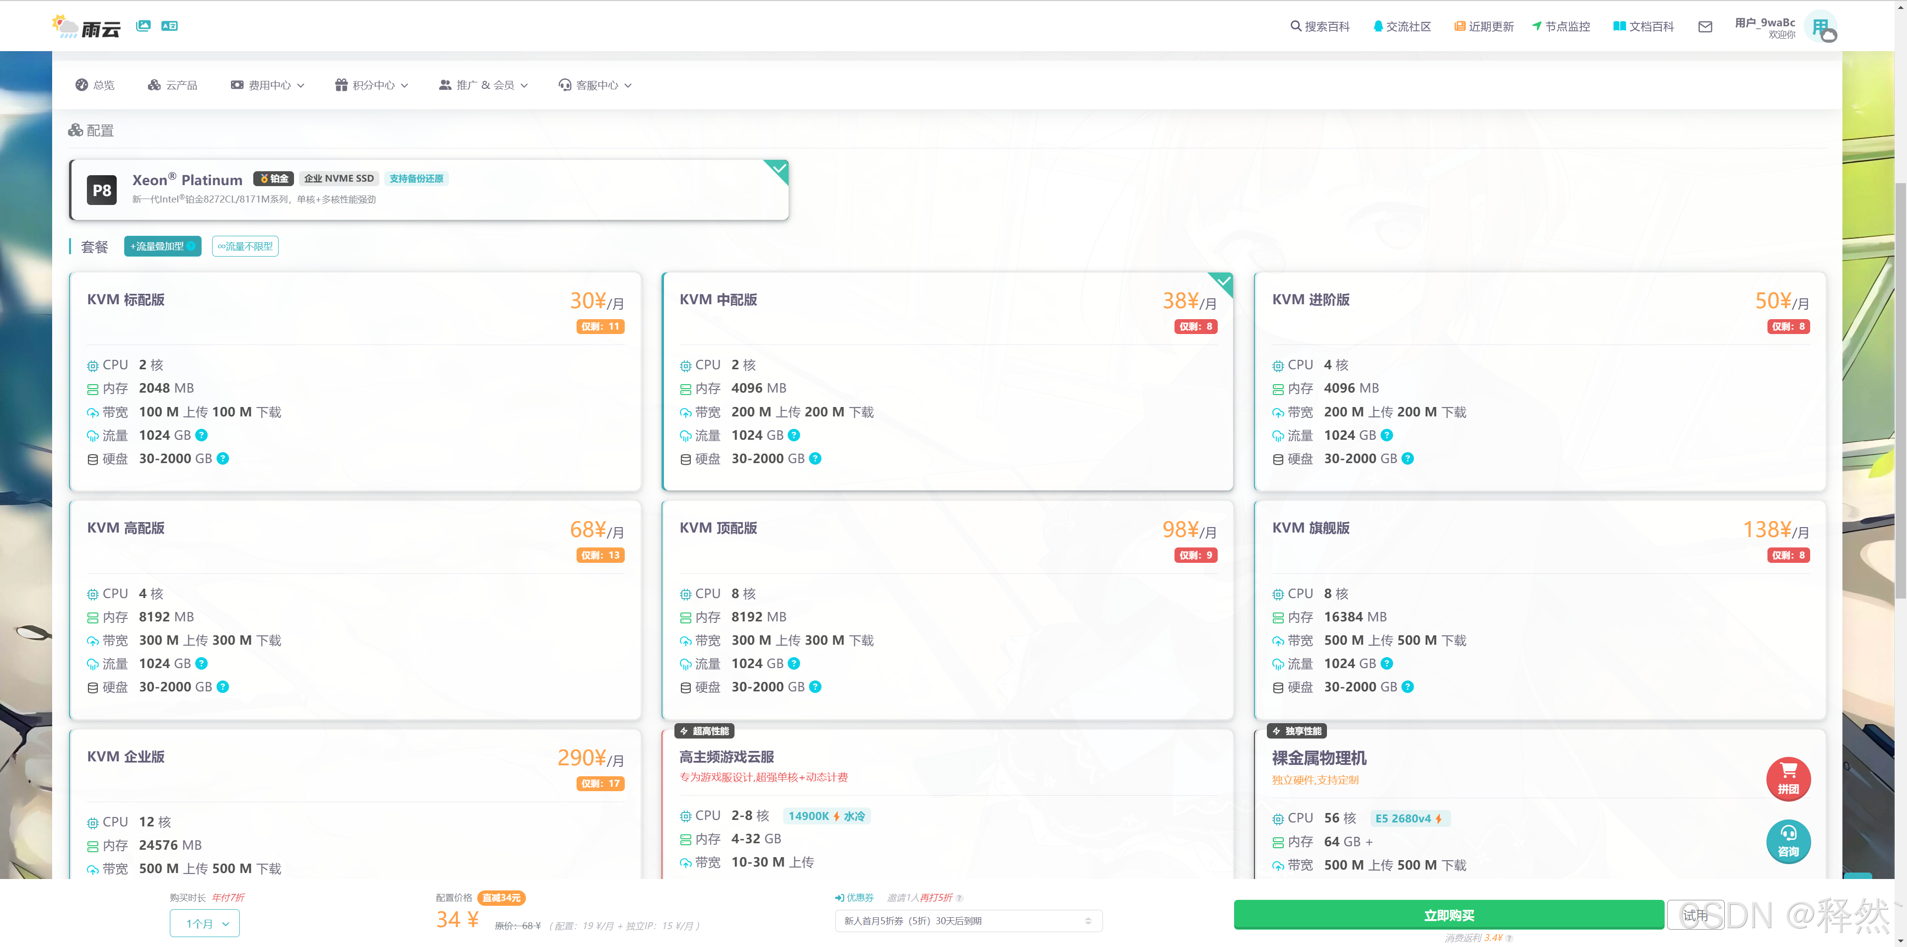The height and width of the screenshot is (947, 1907).
Task: Click the language translate icon by logo
Action: click(x=169, y=26)
